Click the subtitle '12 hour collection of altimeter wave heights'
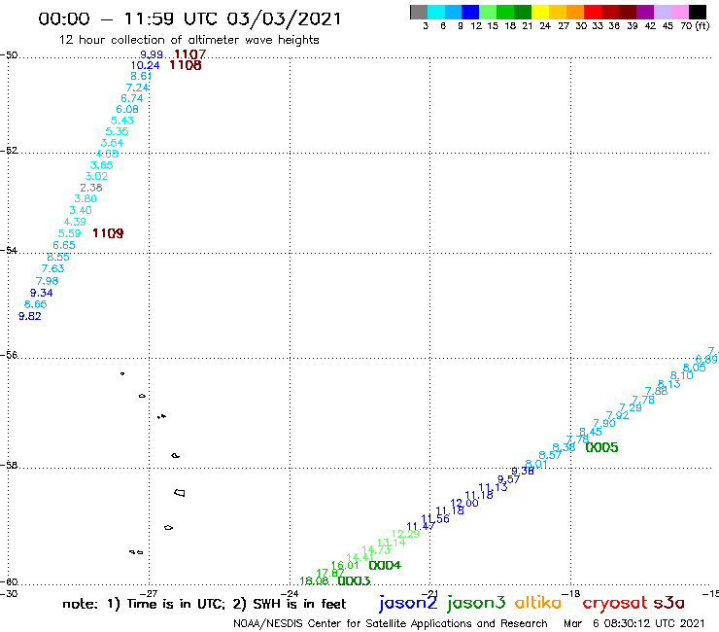This screenshot has height=632, width=719. tap(188, 40)
